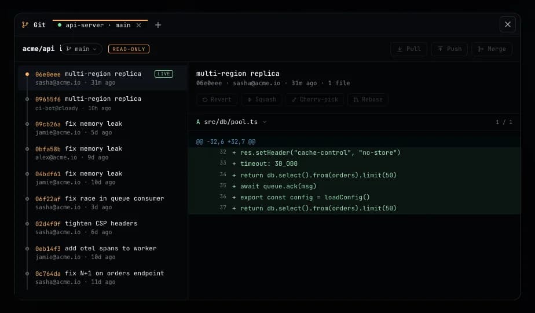This screenshot has width=535, height=313.
Task: Select commit 04bdf61 fix memory leak
Action: click(x=102, y=178)
